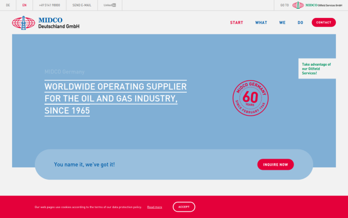The width and height of the screenshot is (348, 218).
Task: Select the EN language option
Action: [x=24, y=5]
